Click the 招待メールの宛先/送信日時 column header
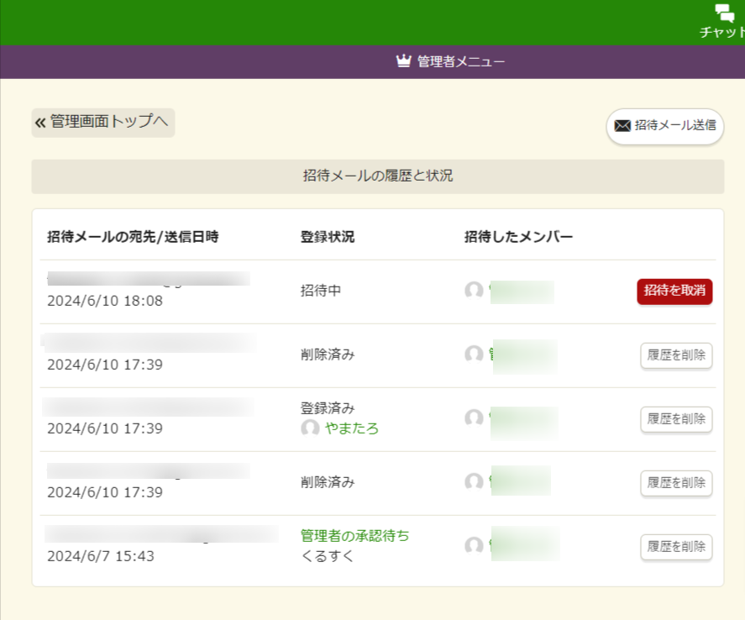Image resolution: width=745 pixels, height=620 pixels. [x=133, y=237]
